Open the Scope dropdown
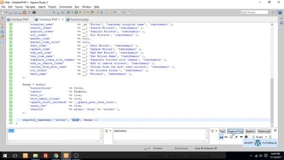This screenshot has width=284, height=160. coord(260,137)
